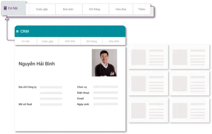
Task: Select Cuộc gặp in the enlarged top bar
Action: pos(42,9)
